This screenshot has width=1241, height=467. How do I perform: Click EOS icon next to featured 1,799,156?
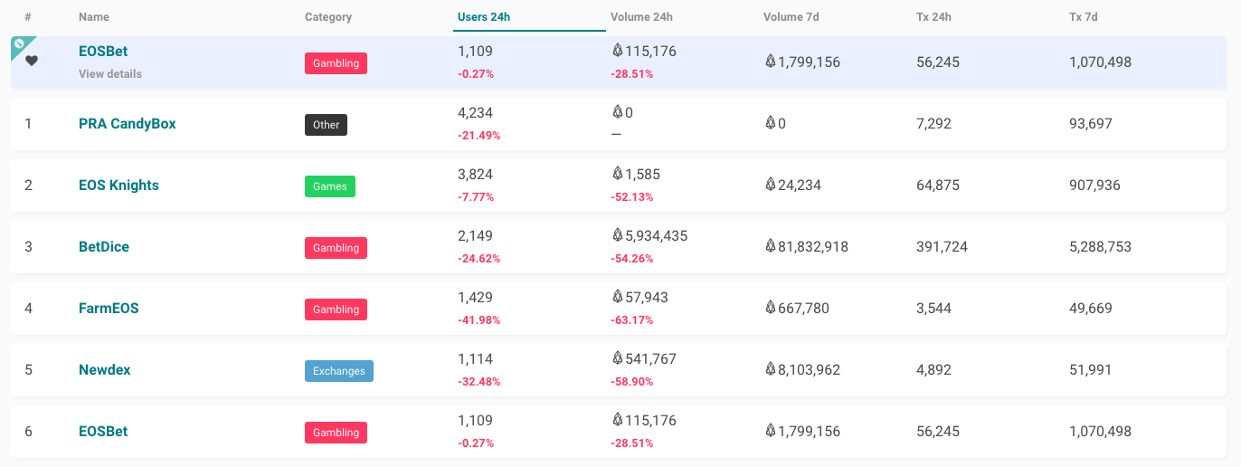771,62
